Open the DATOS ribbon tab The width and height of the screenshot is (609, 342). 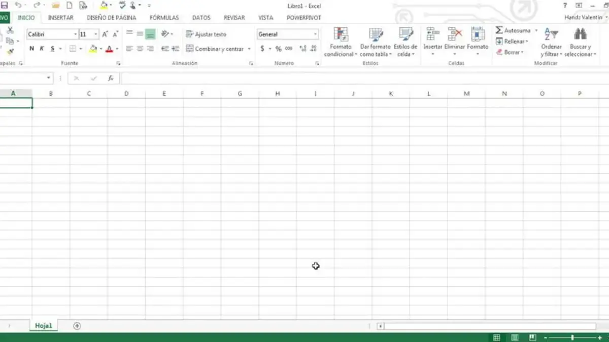pyautogui.click(x=201, y=18)
